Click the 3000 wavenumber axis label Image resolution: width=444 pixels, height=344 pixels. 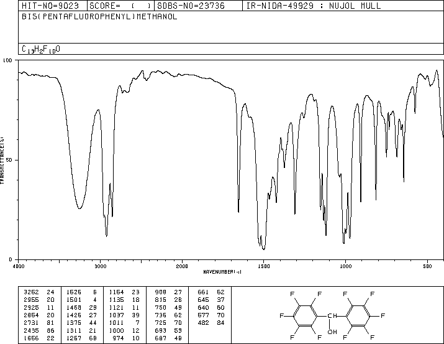(100, 266)
